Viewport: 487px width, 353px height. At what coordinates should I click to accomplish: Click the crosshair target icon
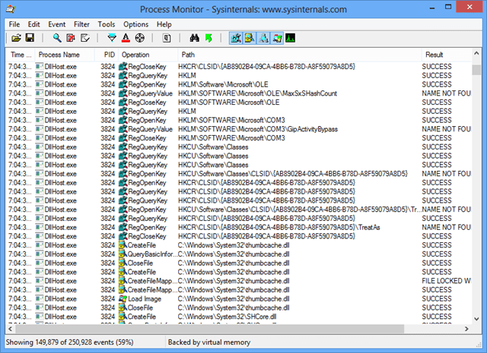139,38
